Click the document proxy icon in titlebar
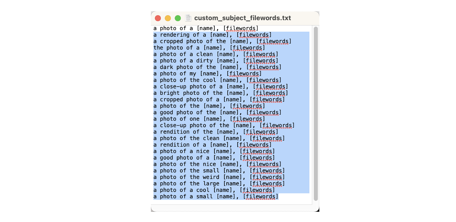Image resolution: width=456 pixels, height=222 pixels. [188, 18]
